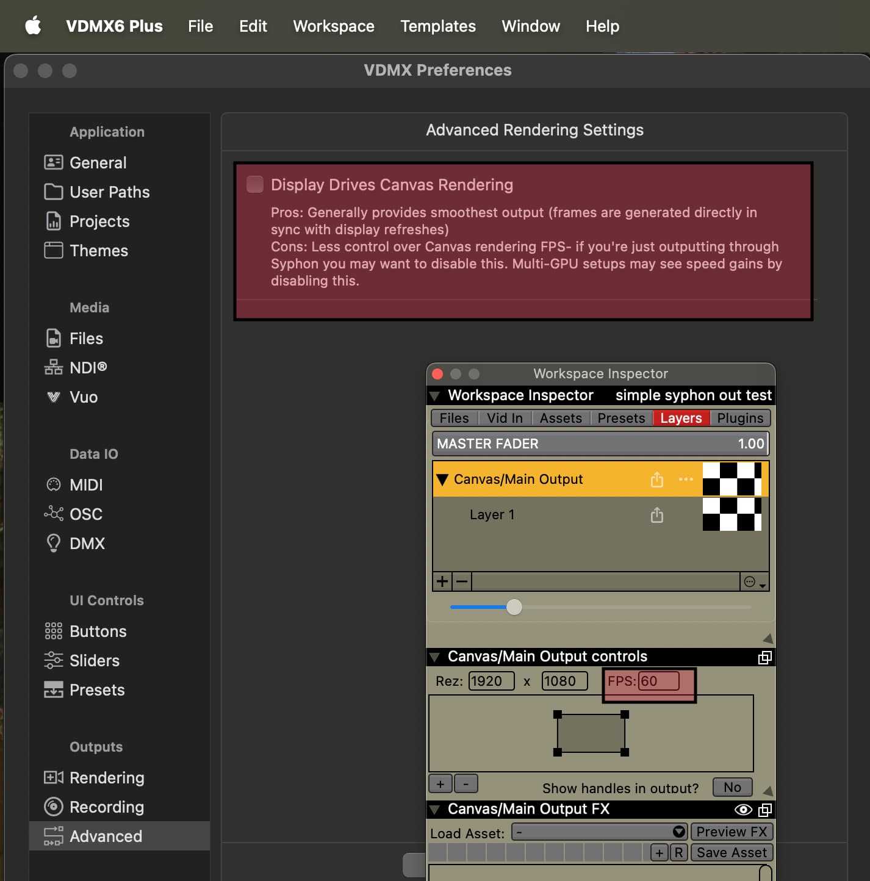Screen dimensions: 870x881
Task: Select the OSC preferences icon
Action: click(54, 514)
